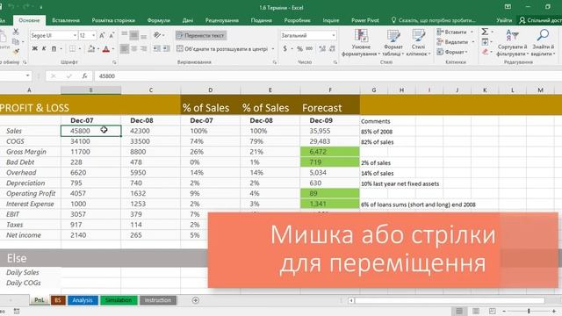Open Стилі клітинок cell styles
Image resolution: width=562 pixels, height=316 pixels.
(418, 43)
